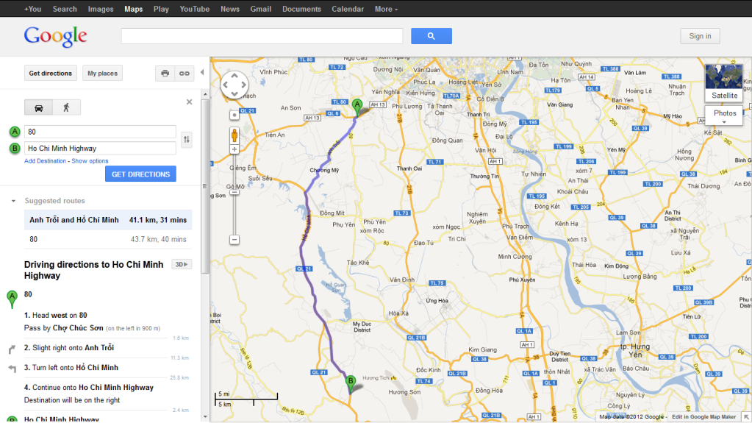Toggle the overview map corner arrow
This screenshot has width=752, height=423.
(747, 417)
